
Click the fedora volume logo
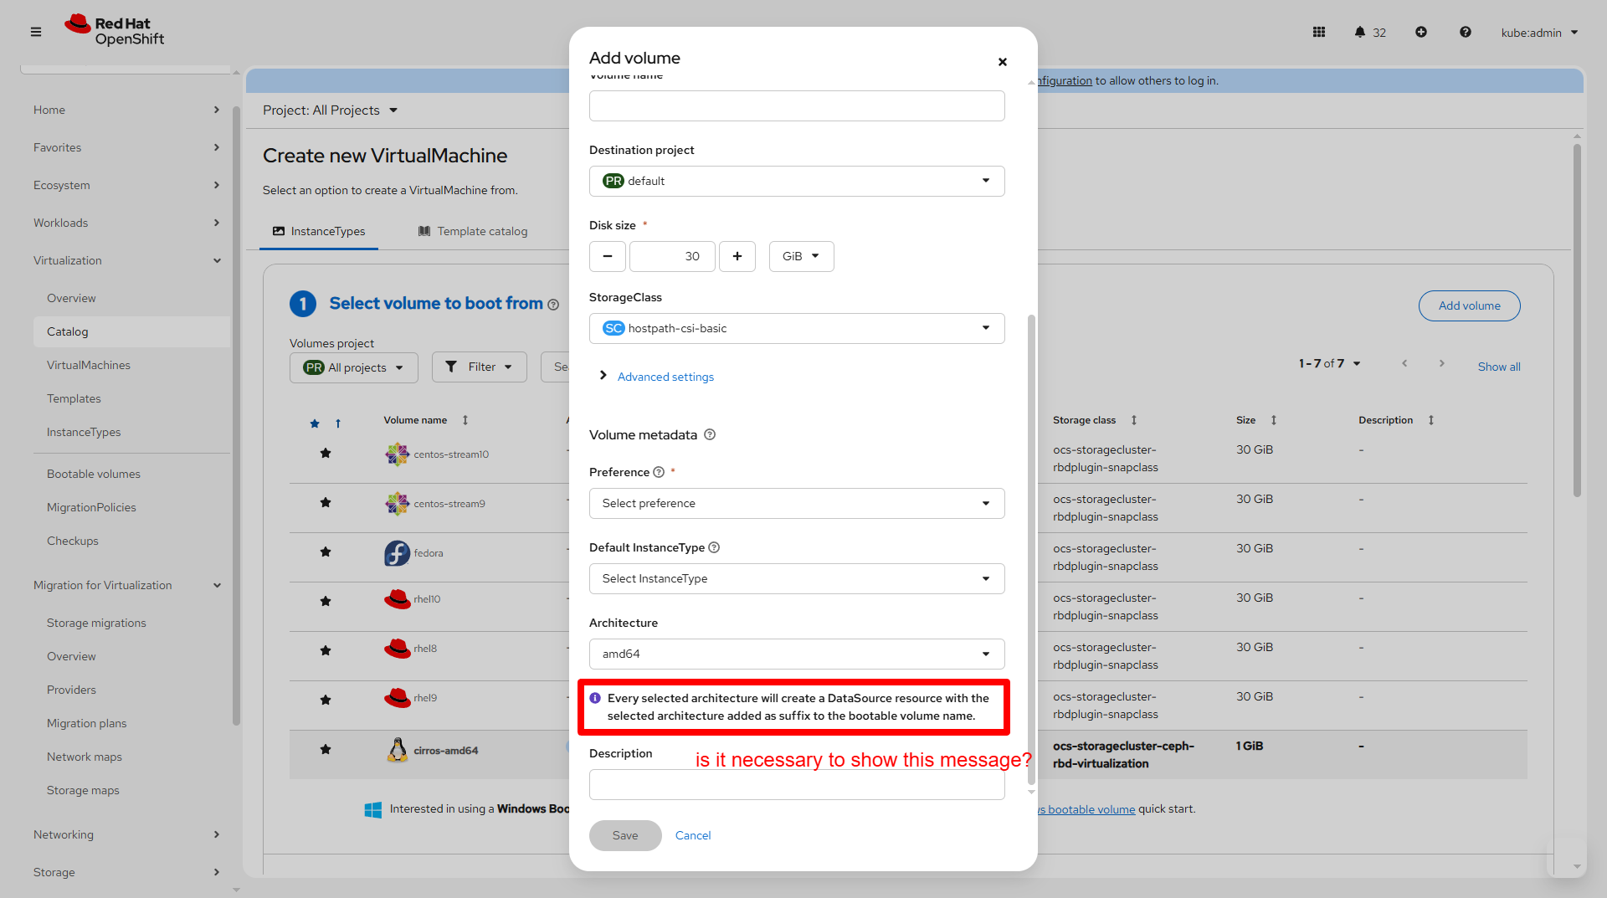(397, 553)
